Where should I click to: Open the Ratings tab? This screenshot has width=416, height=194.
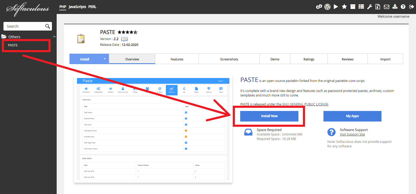(x=309, y=59)
